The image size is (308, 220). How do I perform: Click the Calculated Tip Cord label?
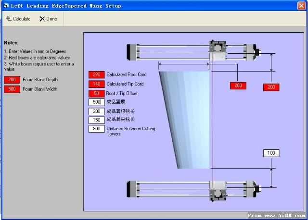click(125, 84)
